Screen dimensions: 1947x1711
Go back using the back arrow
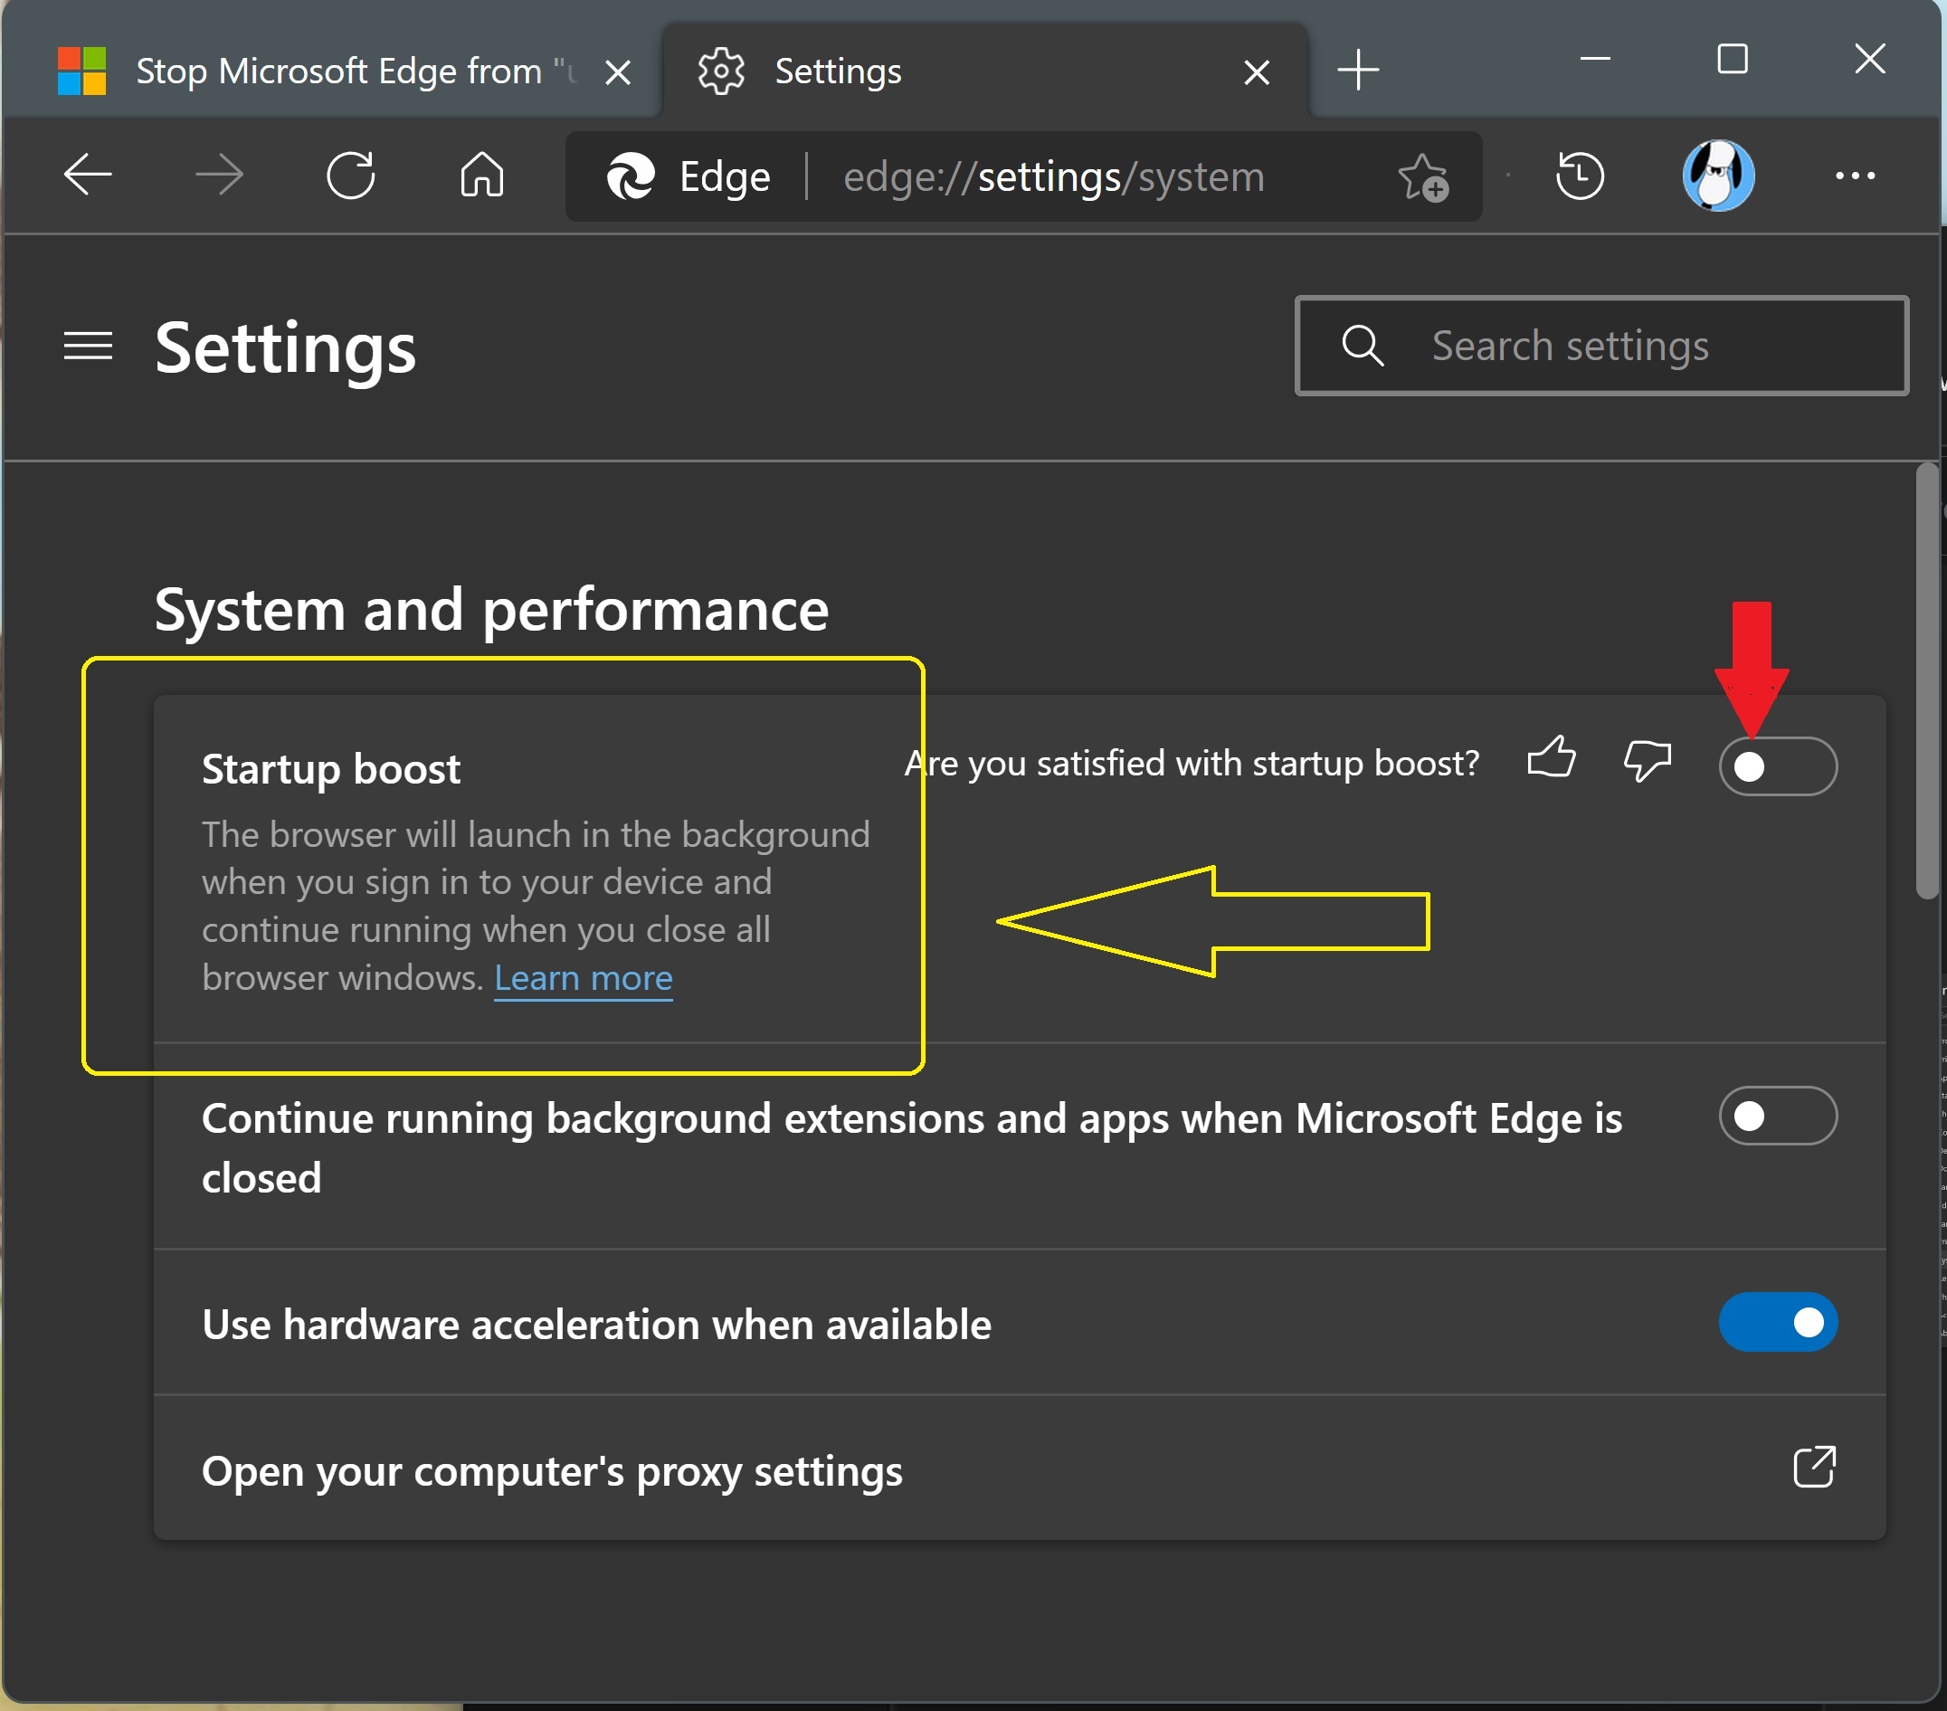pyautogui.click(x=88, y=176)
